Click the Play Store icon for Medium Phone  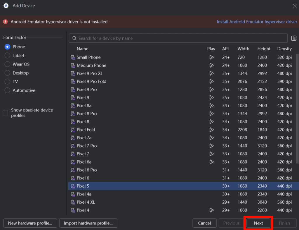[211, 65]
